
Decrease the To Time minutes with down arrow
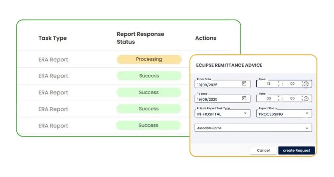pos(302,100)
